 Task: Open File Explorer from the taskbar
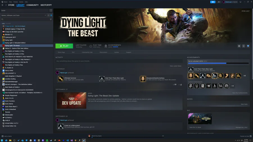point(10,140)
